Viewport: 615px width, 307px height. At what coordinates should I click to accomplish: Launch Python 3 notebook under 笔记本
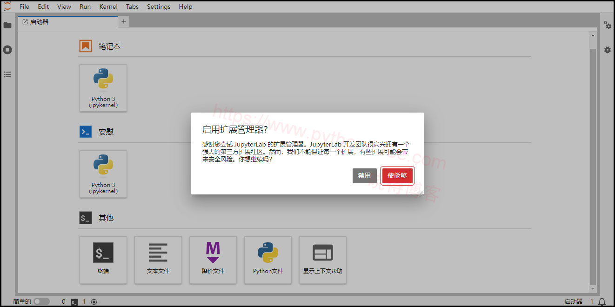click(103, 88)
